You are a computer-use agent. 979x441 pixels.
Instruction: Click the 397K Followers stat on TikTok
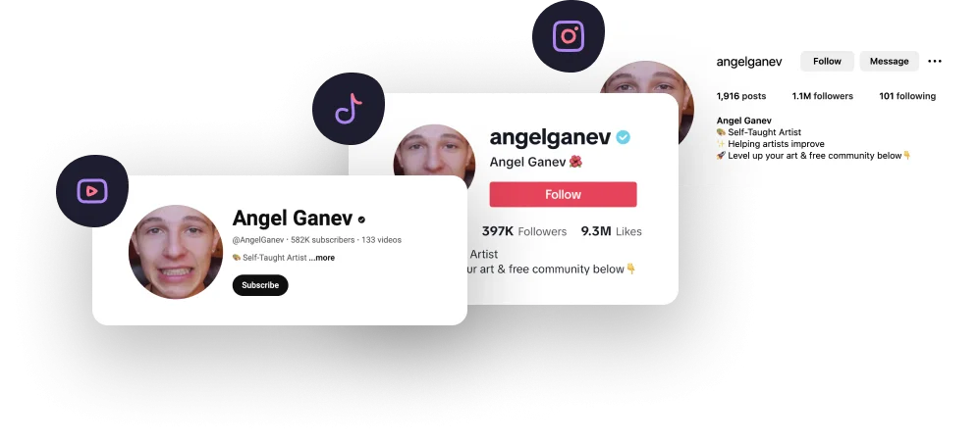pos(524,231)
